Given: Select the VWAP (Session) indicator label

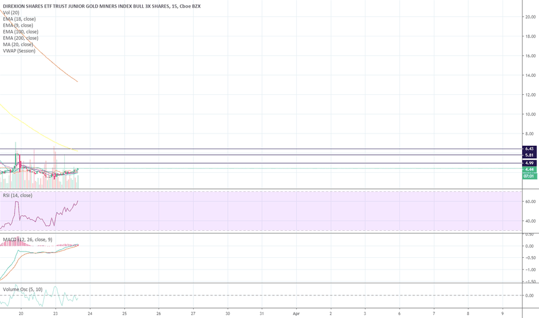Looking at the screenshot, I should pos(19,51).
